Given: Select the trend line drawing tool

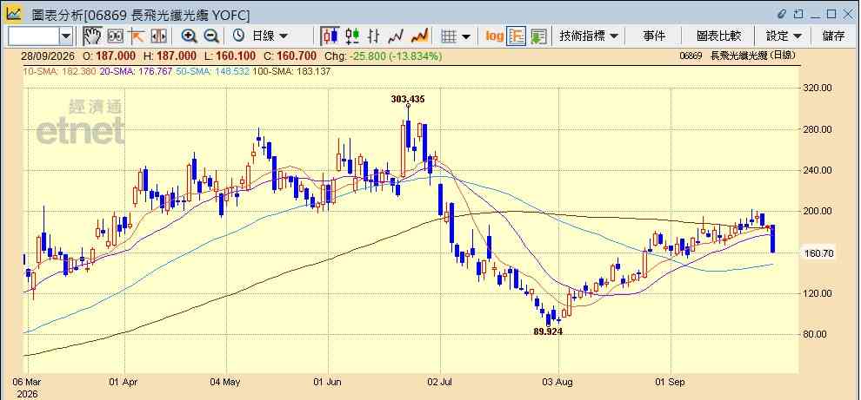Looking at the screenshot, I should (x=137, y=36).
